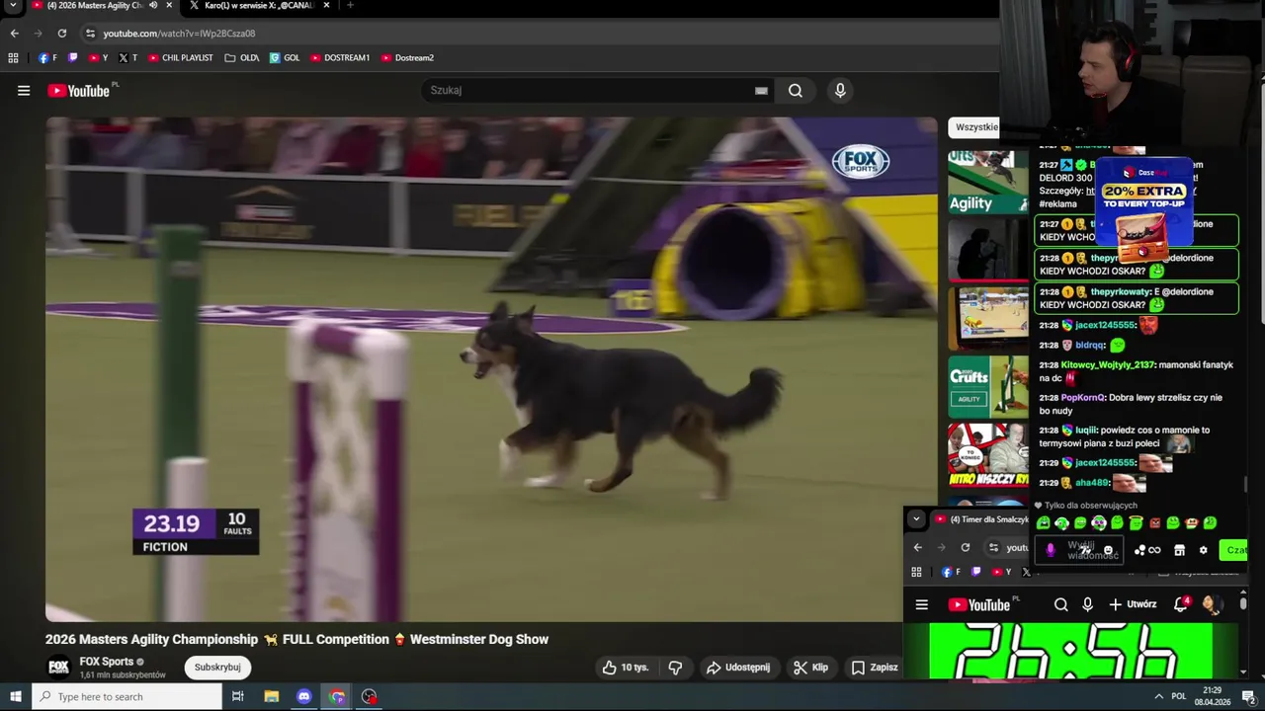Start voice search with microphone icon

[840, 91]
